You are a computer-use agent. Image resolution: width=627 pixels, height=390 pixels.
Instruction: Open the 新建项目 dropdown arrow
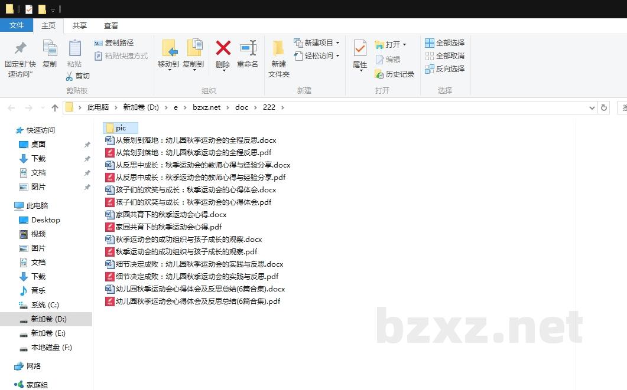337,42
